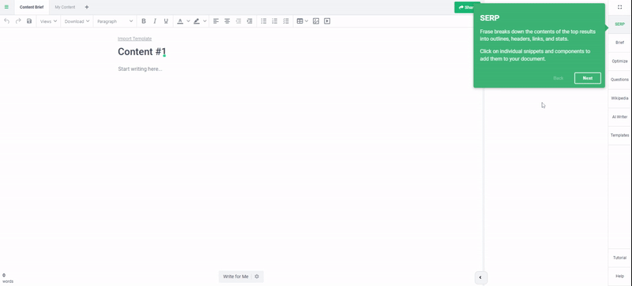Open the Views dropdown
The image size is (632, 286).
[x=48, y=21]
